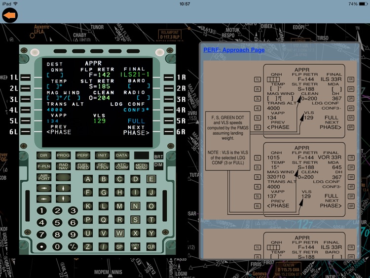The width and height of the screenshot is (370, 278).
Task: Open the INIT page key
Action: pyautogui.click(x=102, y=155)
